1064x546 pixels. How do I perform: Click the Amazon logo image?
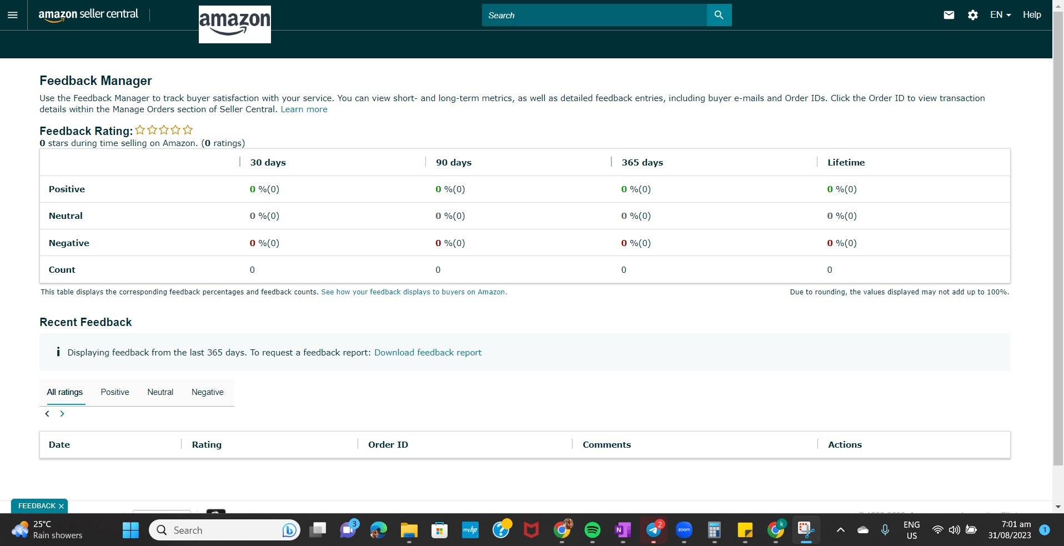pos(235,24)
